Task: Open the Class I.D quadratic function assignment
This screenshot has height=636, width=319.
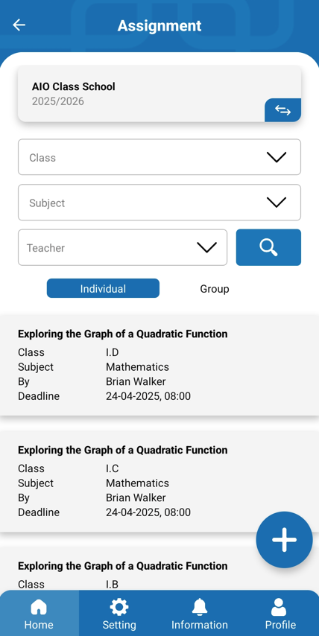Action: [x=159, y=365]
